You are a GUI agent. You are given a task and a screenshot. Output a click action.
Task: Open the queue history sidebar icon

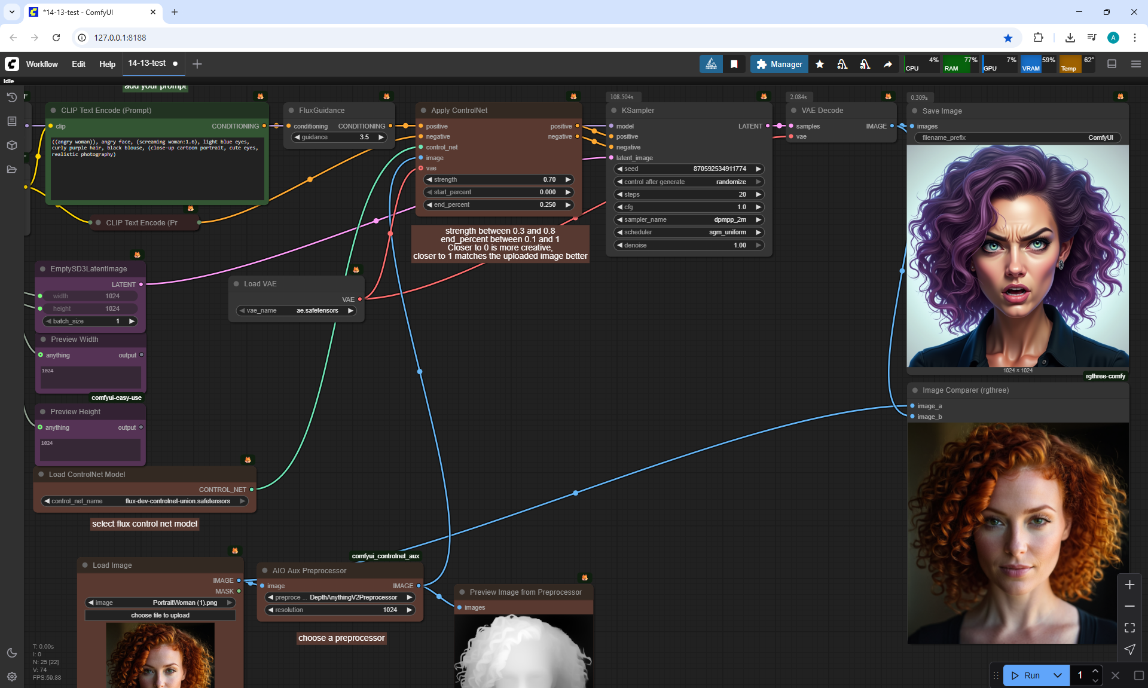click(11, 97)
